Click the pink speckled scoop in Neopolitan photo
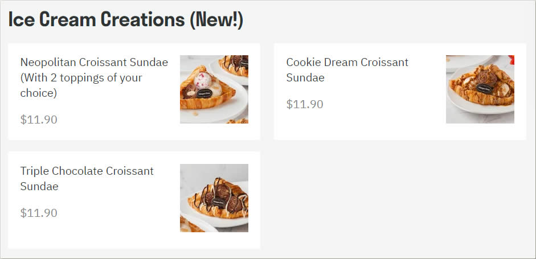536x259 pixels. tap(202, 80)
